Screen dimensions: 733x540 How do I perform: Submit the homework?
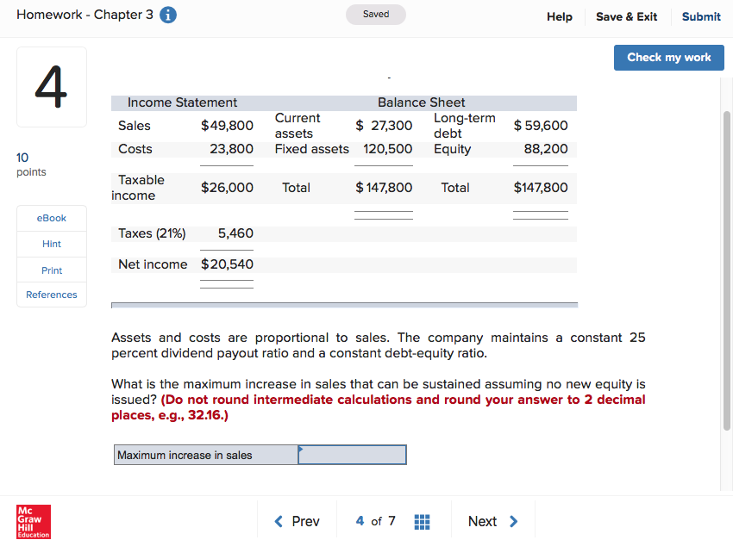click(701, 16)
